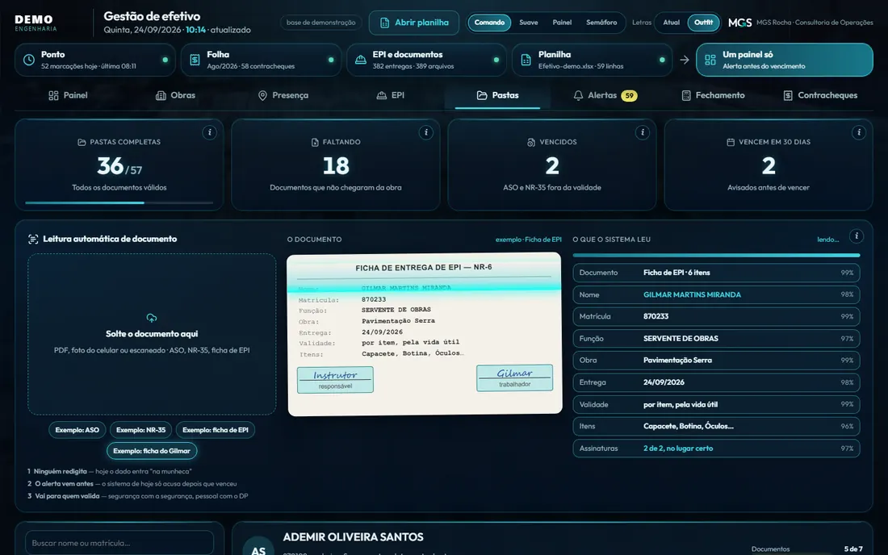This screenshot has height=555, width=888.
Task: Click info icon on Faltando card
Action: point(426,132)
